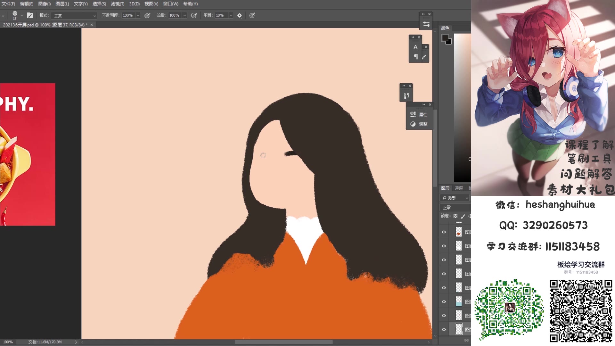Open the layer filter type (类型) dropdown
This screenshot has width=615, height=346.
coord(455,198)
